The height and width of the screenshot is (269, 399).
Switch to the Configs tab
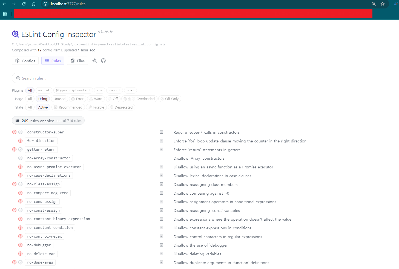[x=25, y=61]
